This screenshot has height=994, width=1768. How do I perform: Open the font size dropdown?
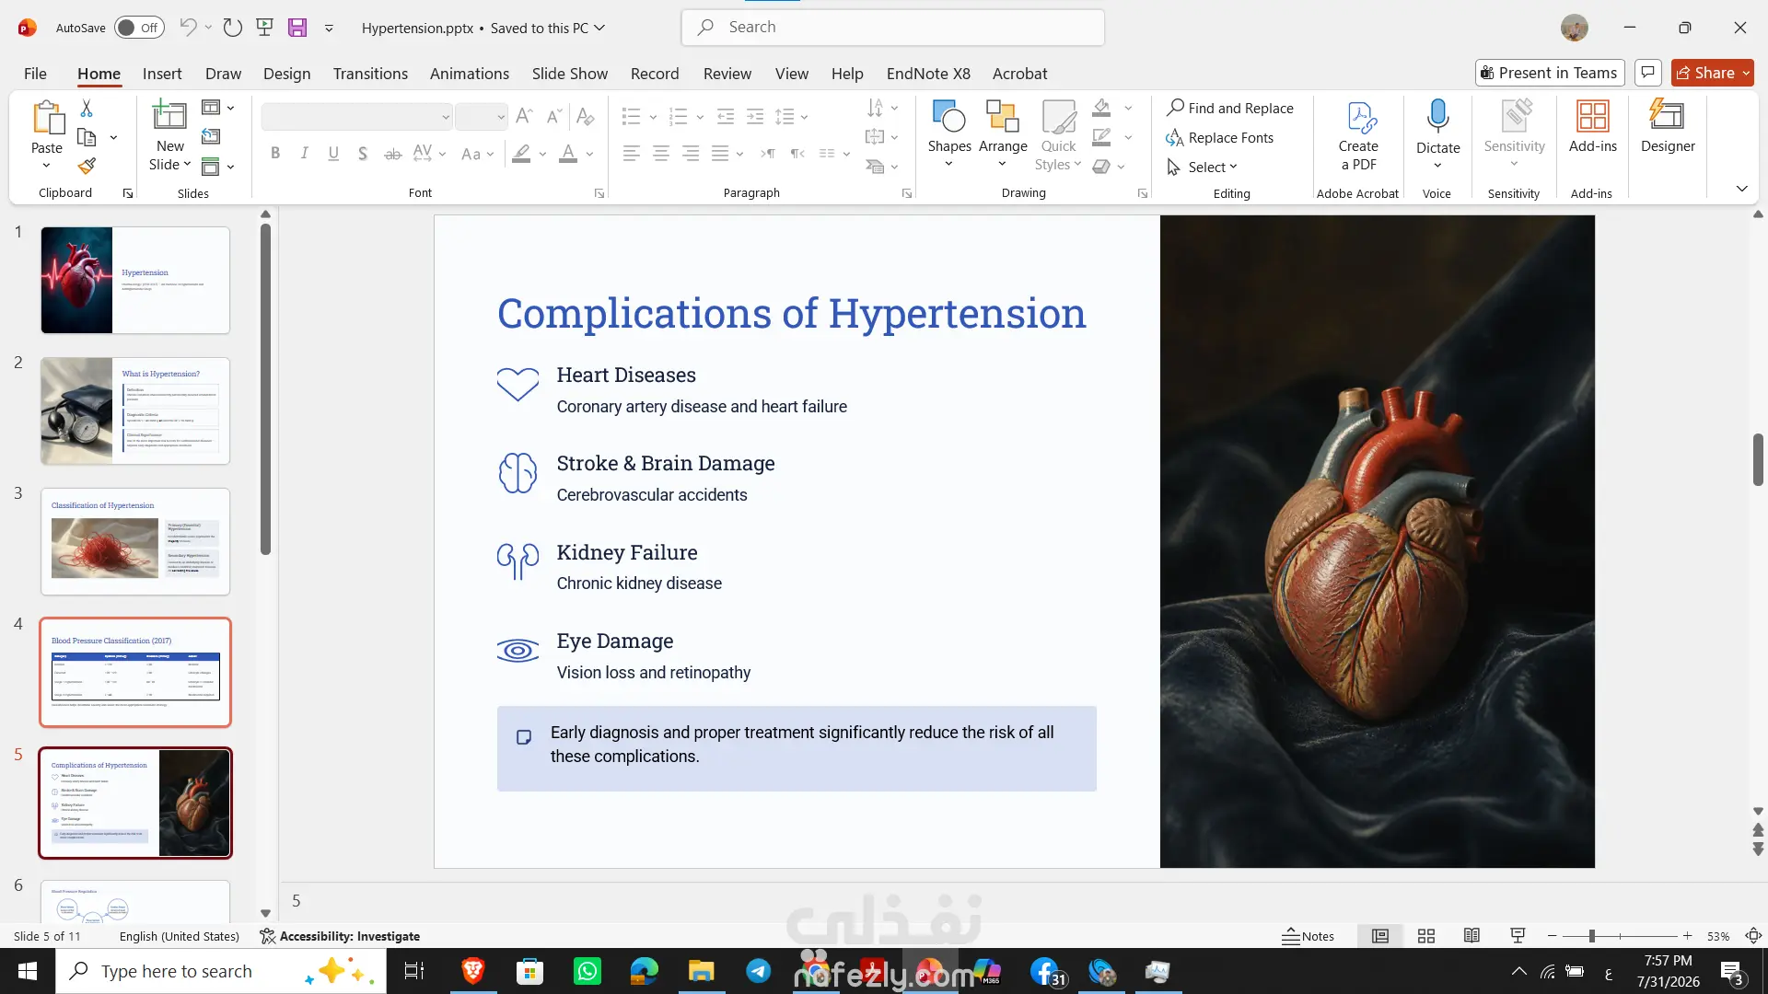pos(501,117)
